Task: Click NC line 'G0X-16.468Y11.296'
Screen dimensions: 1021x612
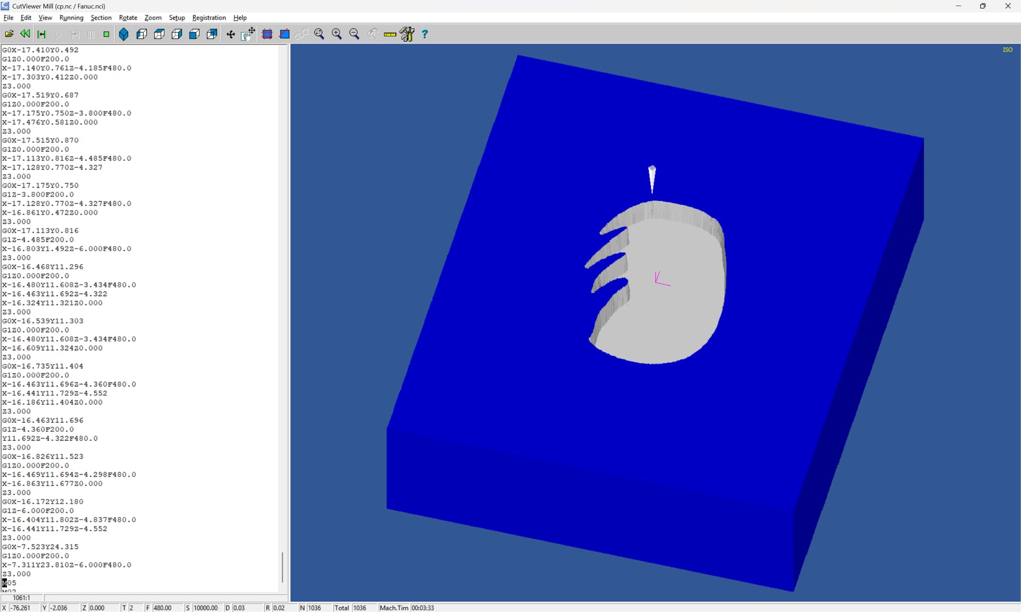Action: click(43, 267)
